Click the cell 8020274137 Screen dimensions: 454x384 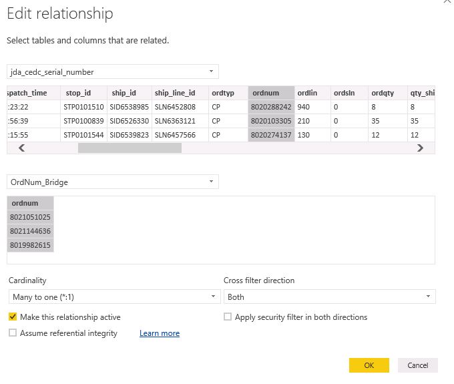pyautogui.click(x=271, y=135)
